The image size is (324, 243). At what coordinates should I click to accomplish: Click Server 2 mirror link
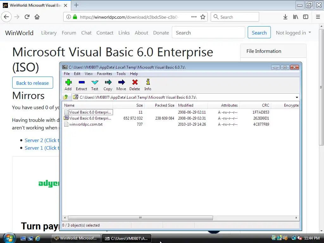point(42,140)
